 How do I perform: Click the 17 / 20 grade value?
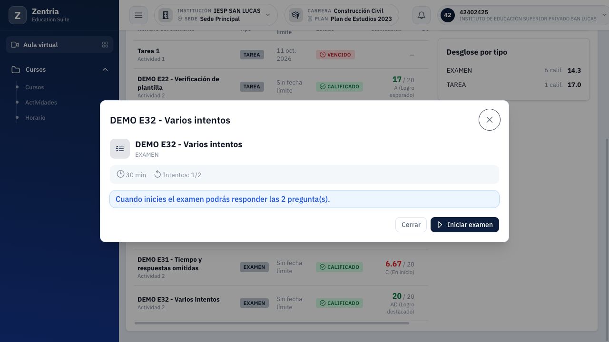[x=403, y=79]
